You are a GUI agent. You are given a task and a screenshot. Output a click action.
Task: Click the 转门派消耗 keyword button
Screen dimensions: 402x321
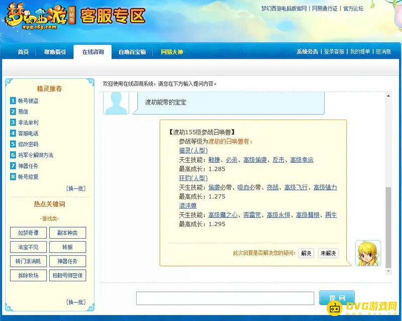[28, 261]
